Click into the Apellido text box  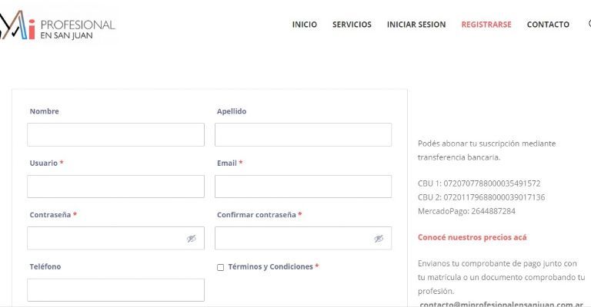[302, 135]
